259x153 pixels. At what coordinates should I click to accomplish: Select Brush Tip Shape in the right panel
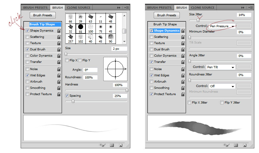(x=165, y=24)
